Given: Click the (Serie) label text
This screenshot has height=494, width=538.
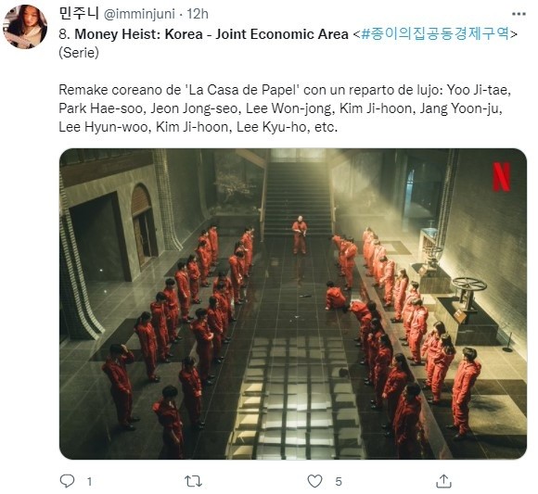Looking at the screenshot, I should [x=79, y=53].
